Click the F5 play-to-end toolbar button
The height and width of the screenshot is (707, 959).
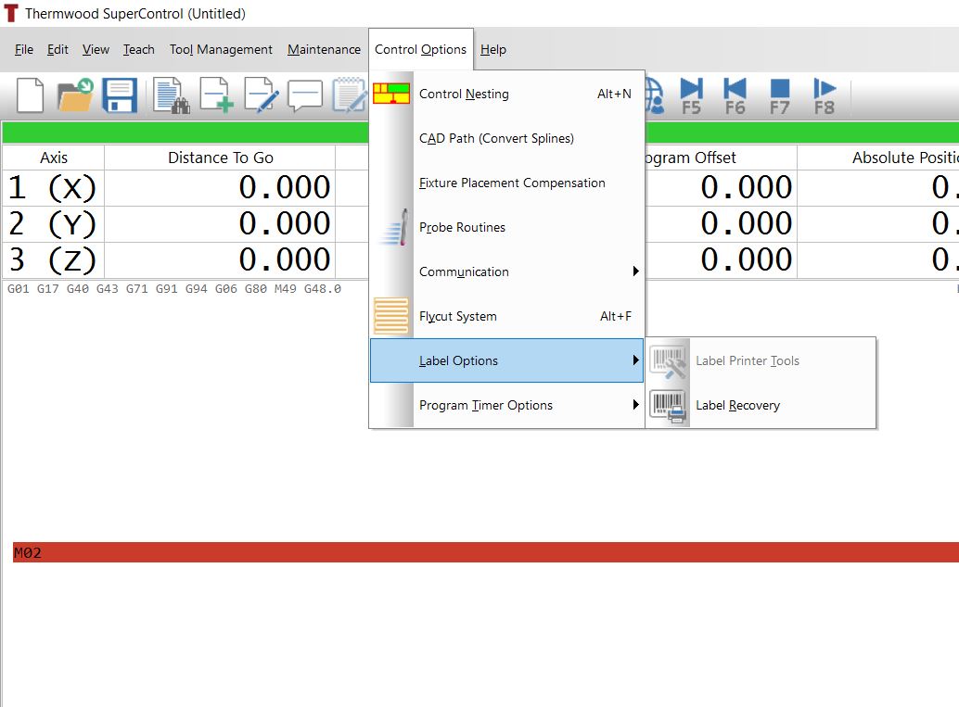click(x=691, y=96)
